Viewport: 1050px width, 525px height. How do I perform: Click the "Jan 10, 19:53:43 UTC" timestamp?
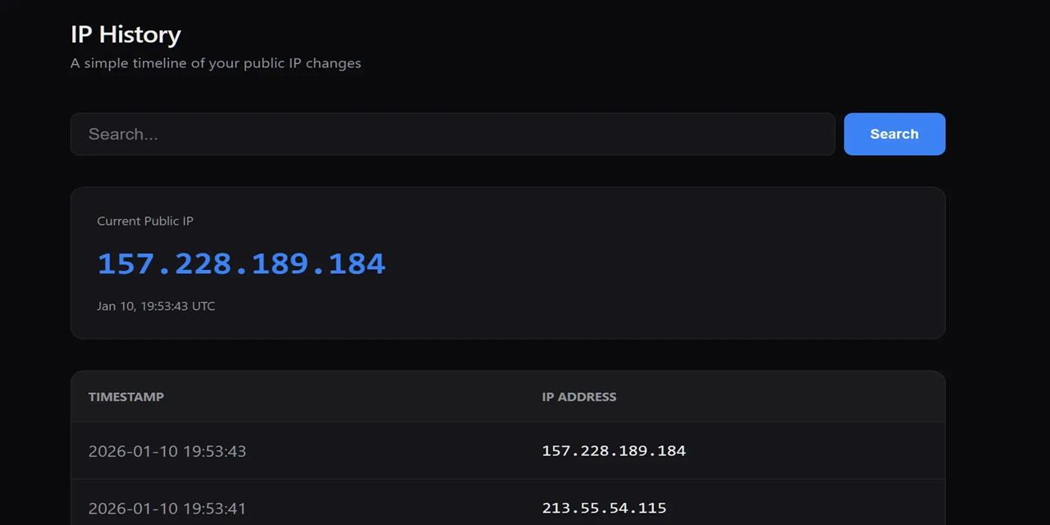(x=156, y=306)
